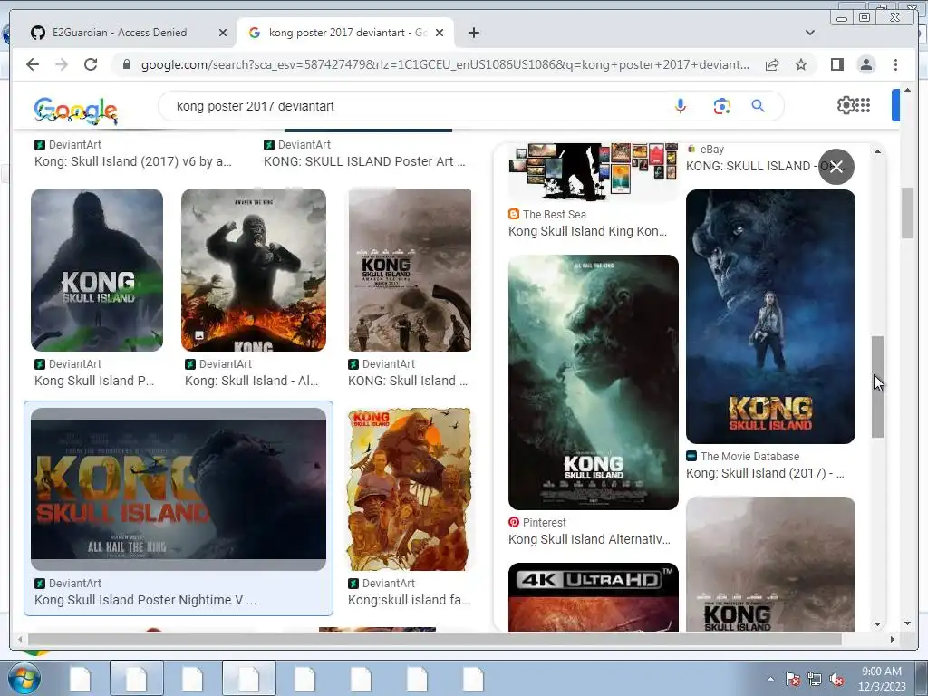Open The Best Sea collage image

point(593,169)
